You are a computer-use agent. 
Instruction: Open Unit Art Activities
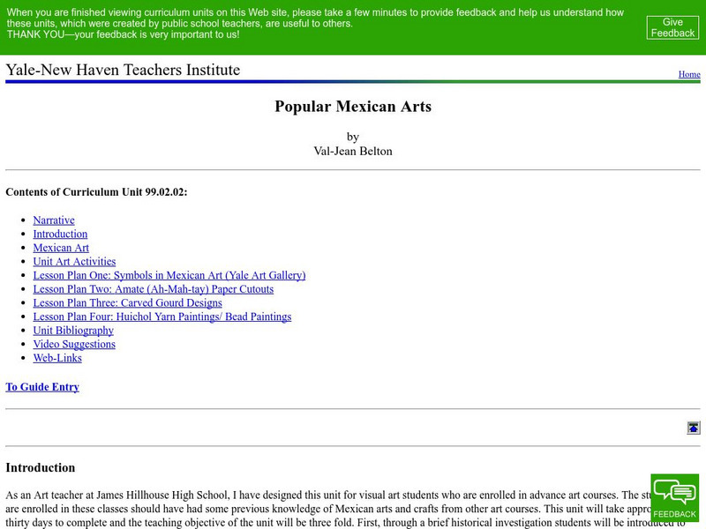[x=73, y=261]
